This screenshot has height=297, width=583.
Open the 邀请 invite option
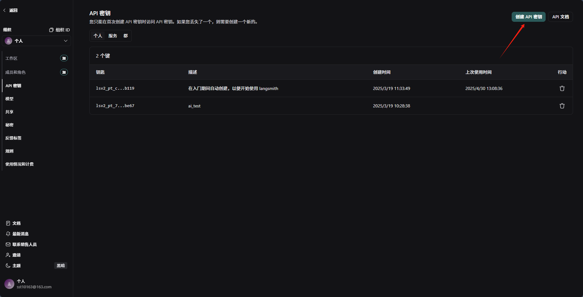[16, 255]
